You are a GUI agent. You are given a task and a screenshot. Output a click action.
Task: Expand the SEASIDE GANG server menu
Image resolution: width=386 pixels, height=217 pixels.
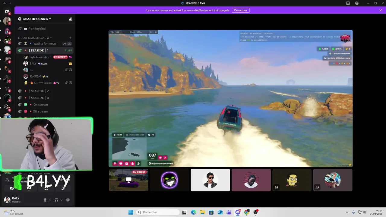37,19
